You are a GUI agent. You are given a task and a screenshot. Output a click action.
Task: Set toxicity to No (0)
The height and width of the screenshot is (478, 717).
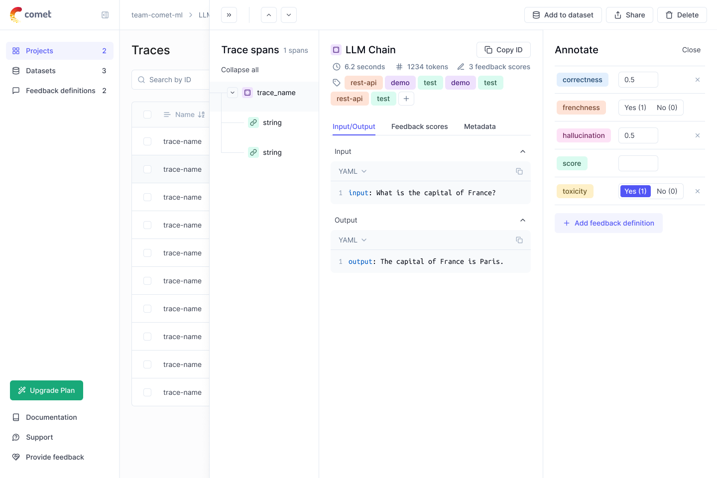[x=667, y=191]
